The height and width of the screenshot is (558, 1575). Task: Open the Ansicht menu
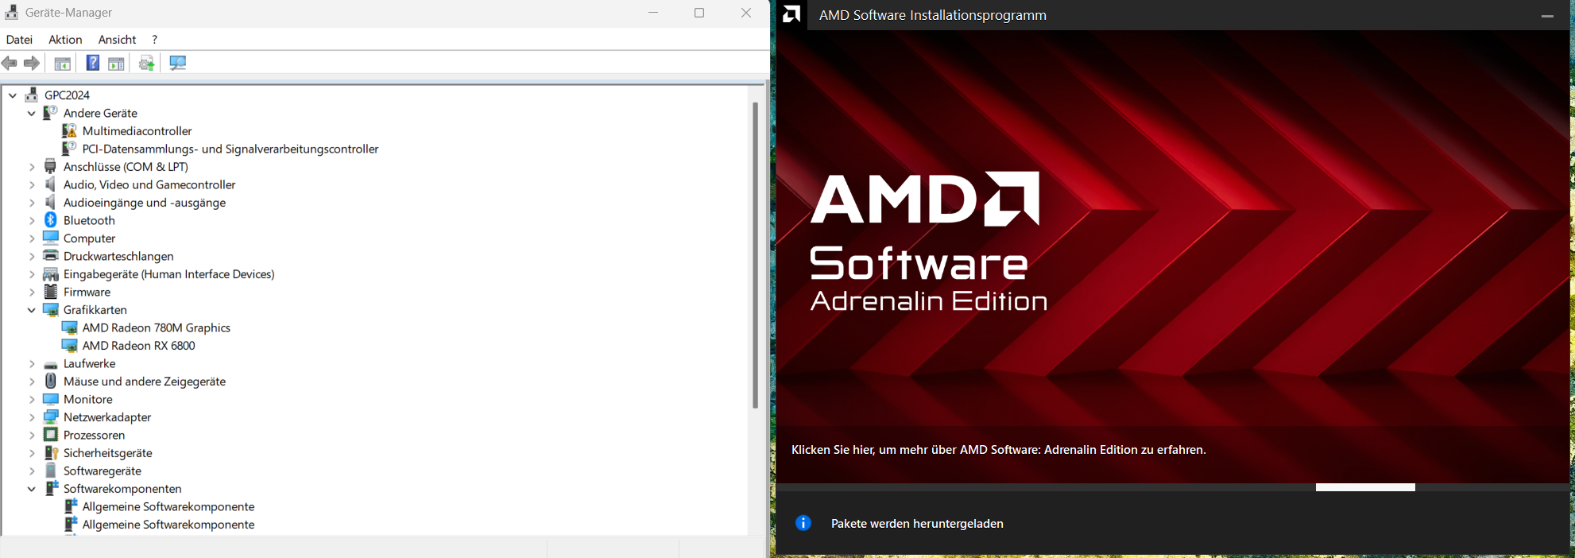[117, 39]
